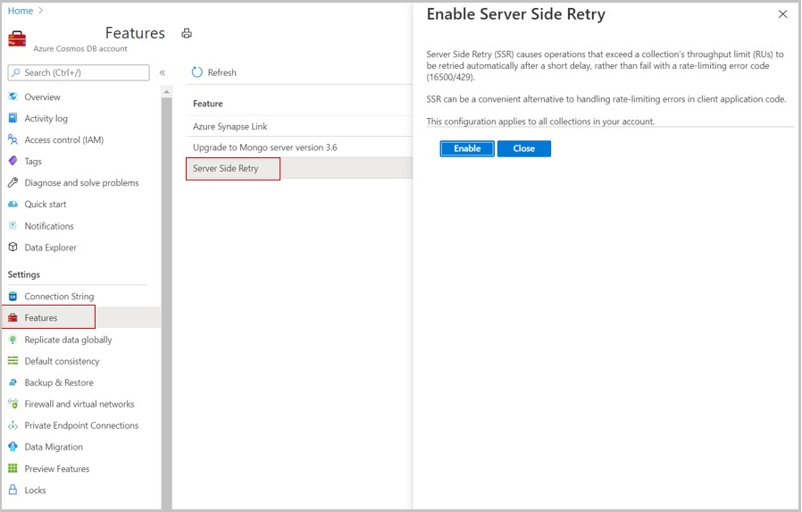Open the Connection String settings page
Viewport: 802px width, 512px height.
[x=59, y=297]
